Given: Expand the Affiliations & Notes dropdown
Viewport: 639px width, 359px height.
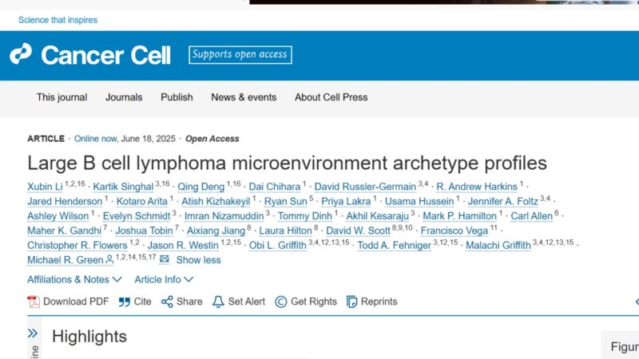Looking at the screenshot, I should (x=74, y=280).
